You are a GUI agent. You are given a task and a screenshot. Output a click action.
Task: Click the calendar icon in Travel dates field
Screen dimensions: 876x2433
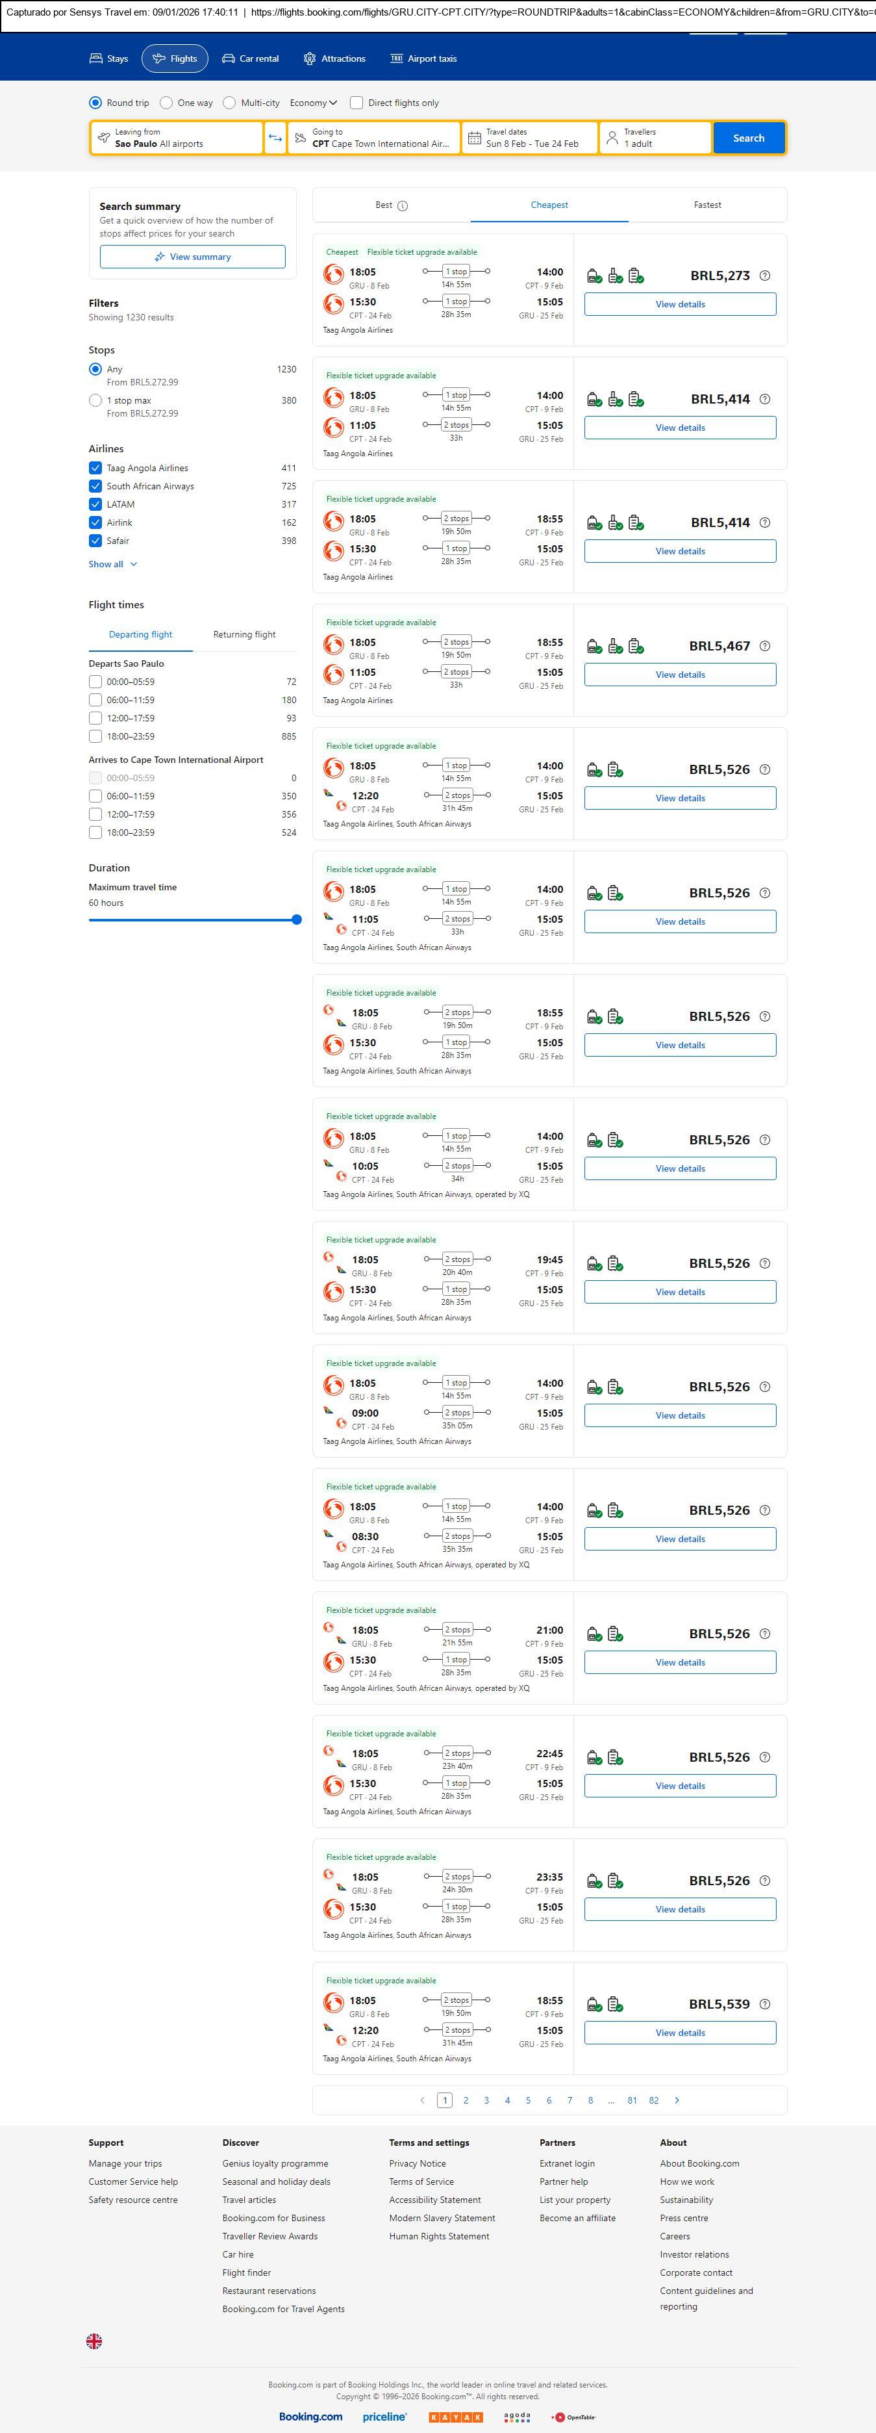click(475, 138)
